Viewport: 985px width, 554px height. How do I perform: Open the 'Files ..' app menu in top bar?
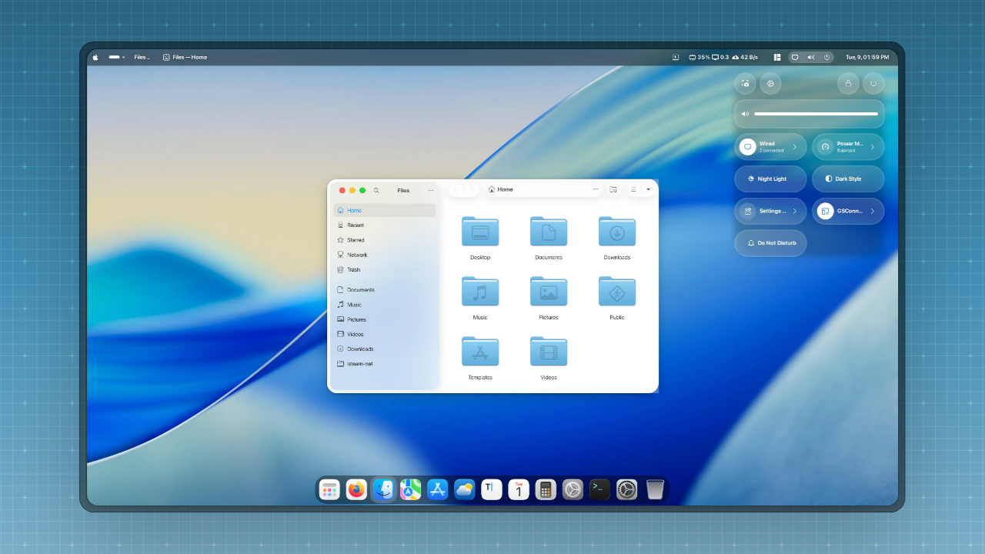click(142, 57)
